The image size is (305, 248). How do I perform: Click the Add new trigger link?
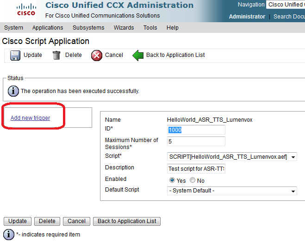point(31,118)
